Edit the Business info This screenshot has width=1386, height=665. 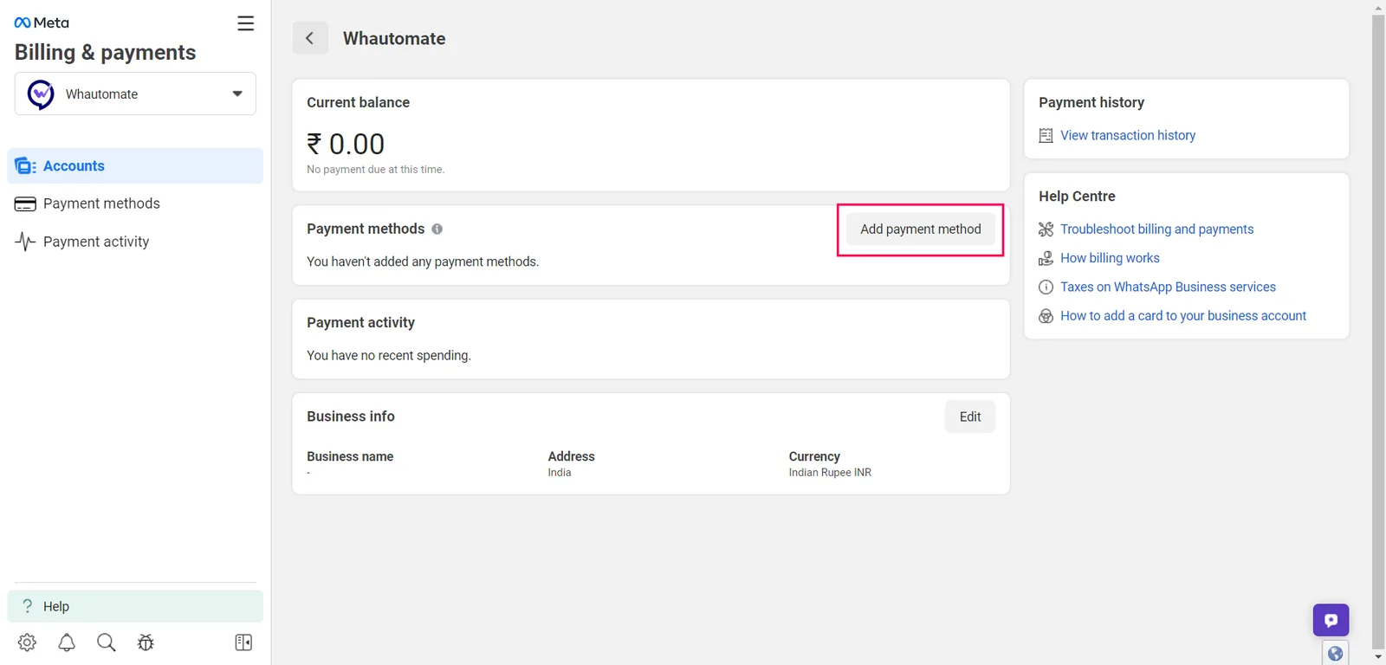click(x=970, y=416)
